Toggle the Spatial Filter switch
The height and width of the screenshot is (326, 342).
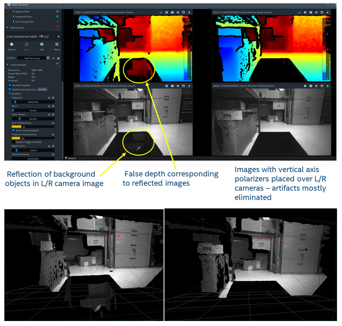(x=58, y=11)
